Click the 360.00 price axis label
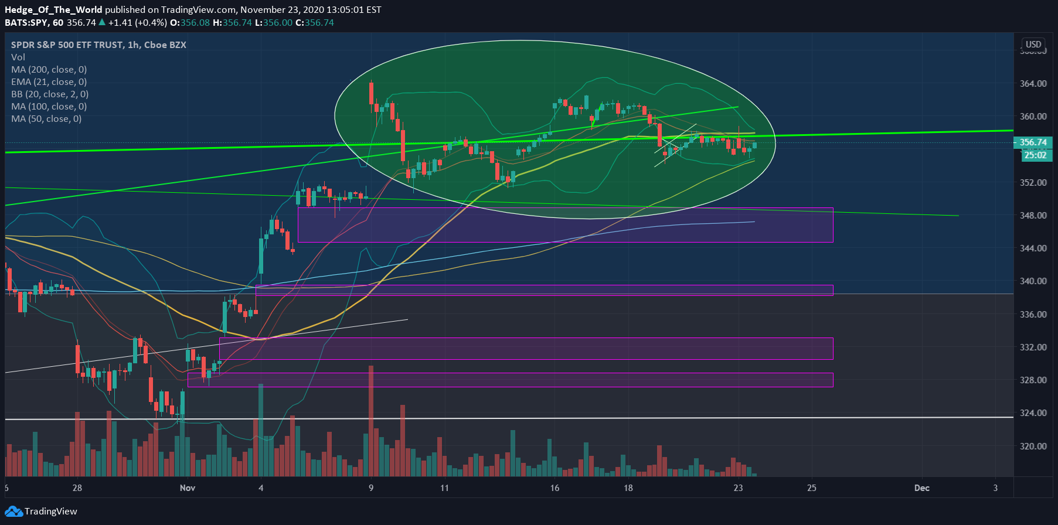Screen dimensions: 1058x525 pos(1033,116)
